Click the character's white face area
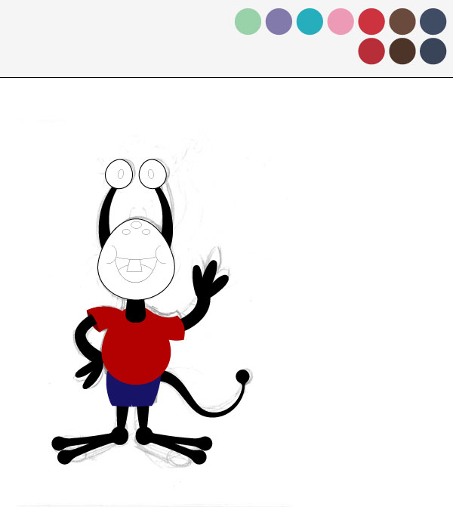 (136, 258)
